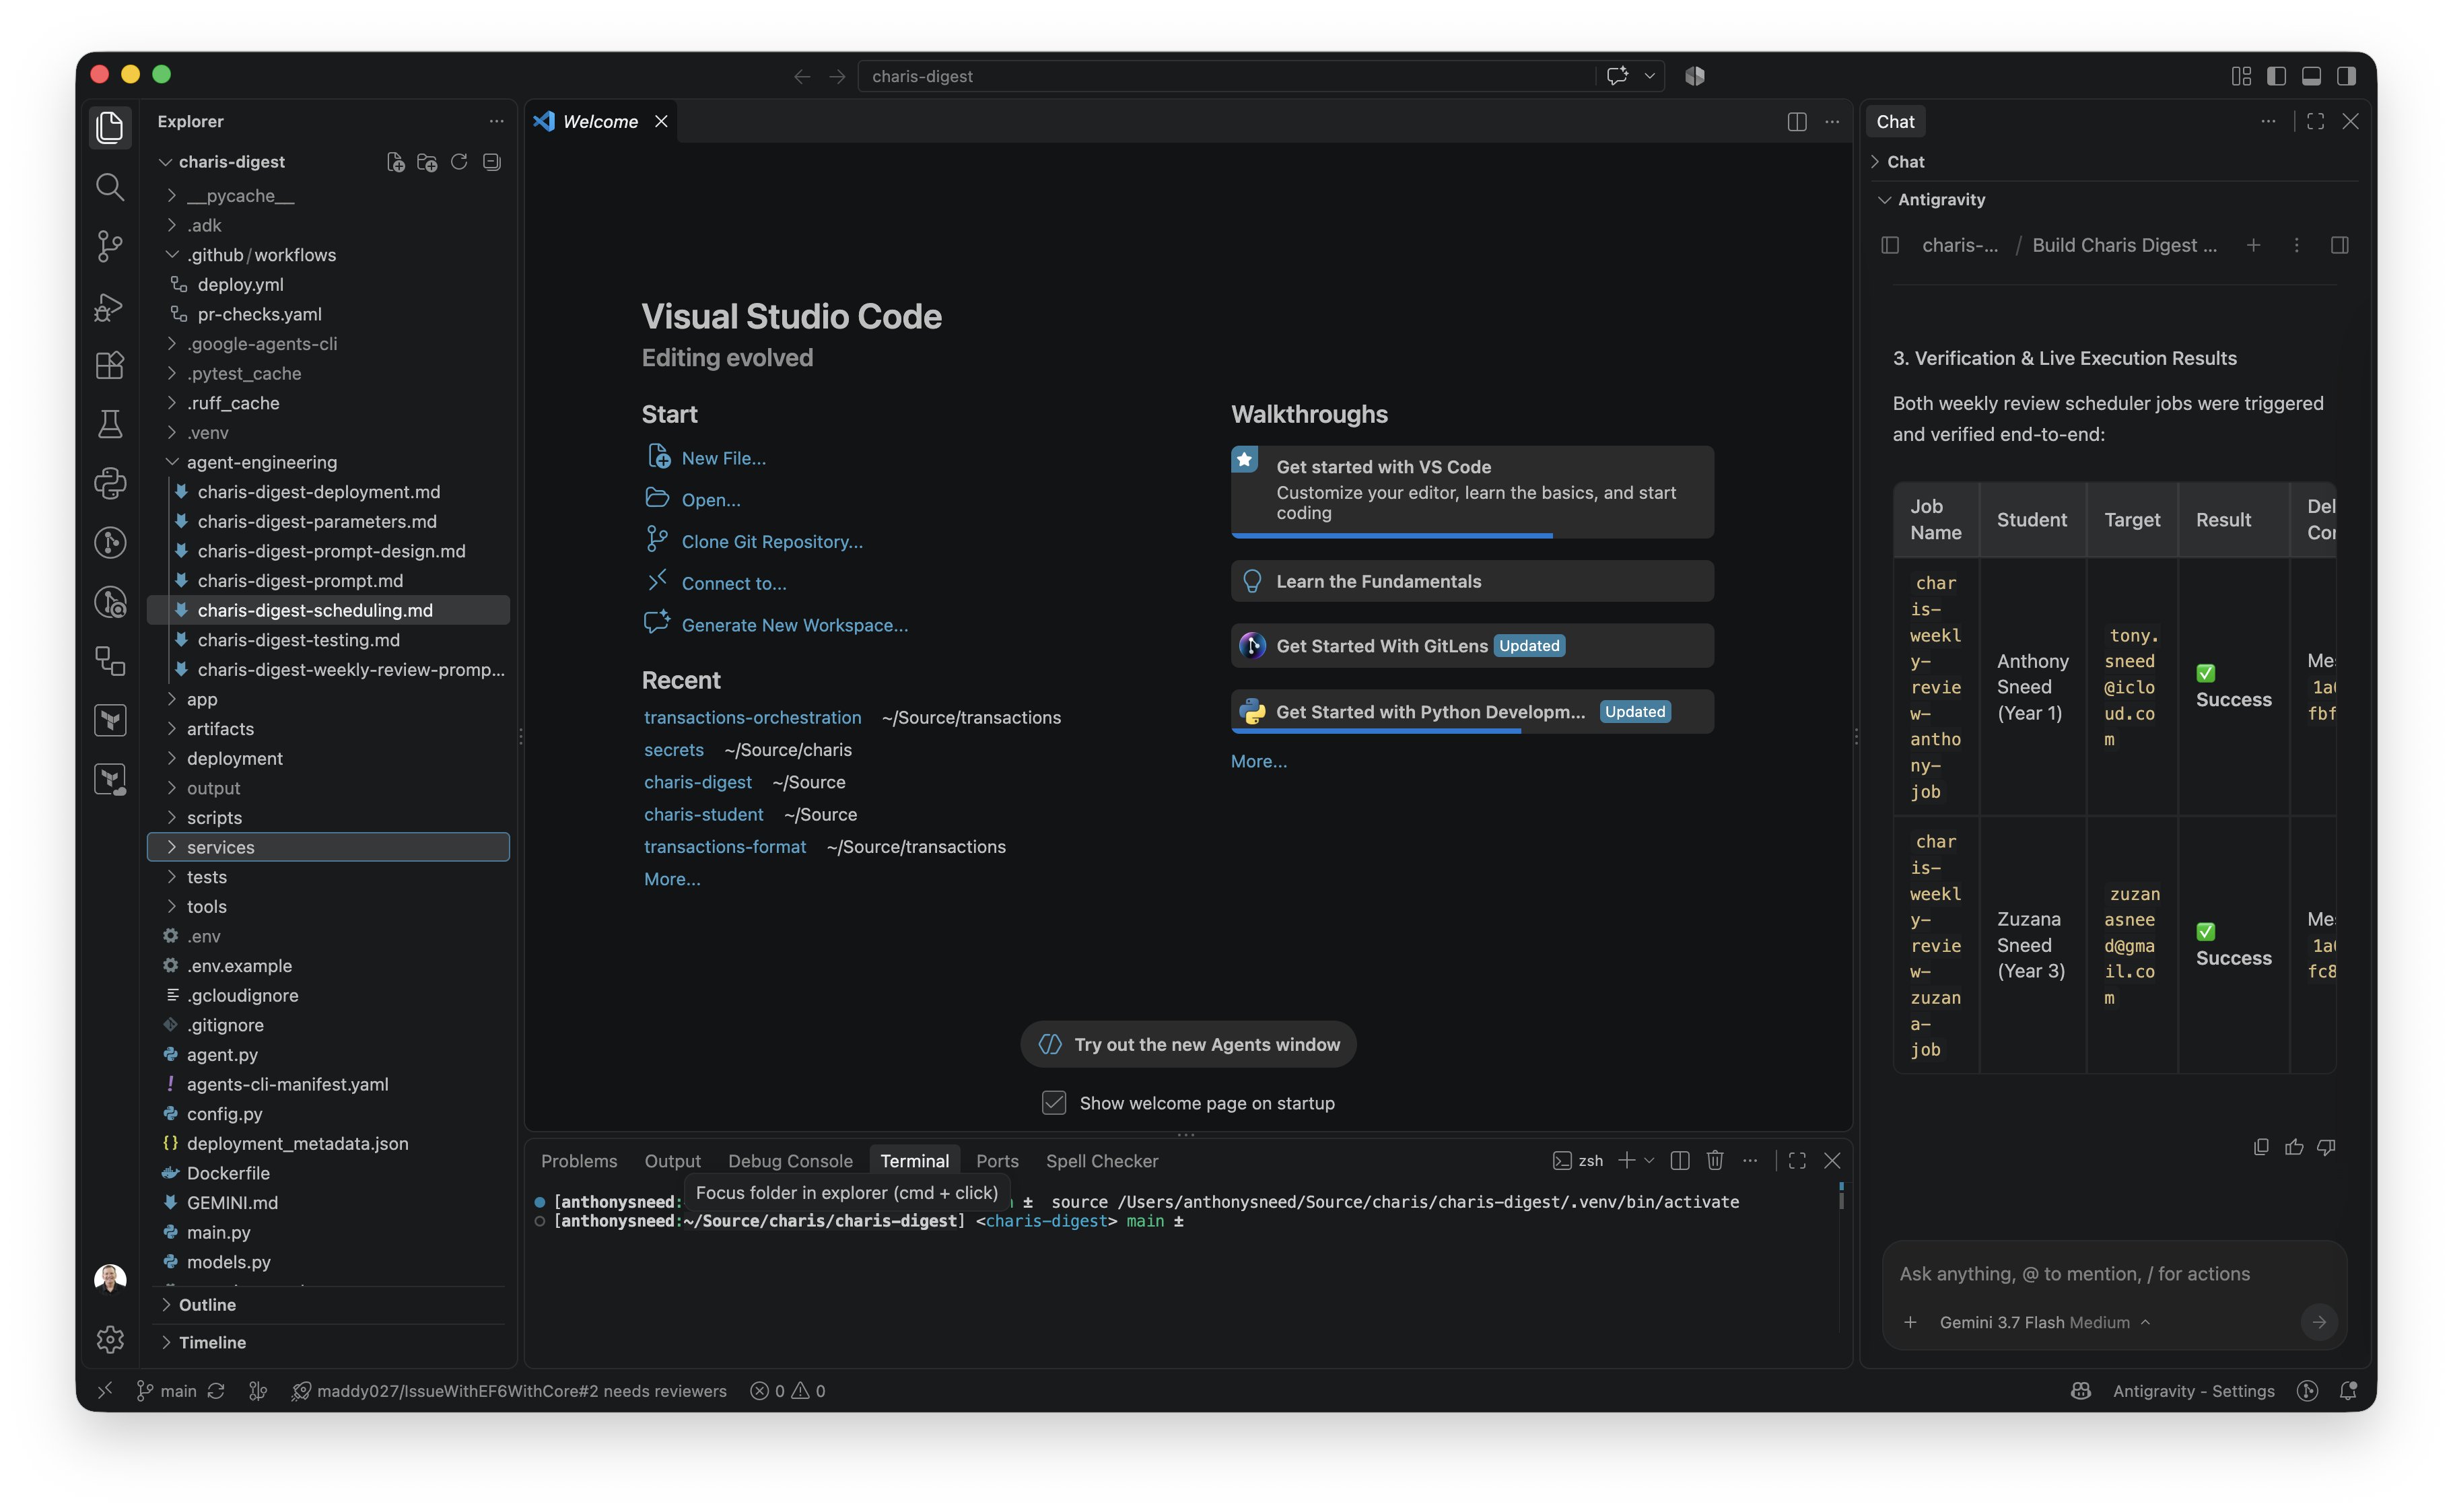Switch to the Problems panel tab
2453x1512 pixels.
[x=579, y=1161]
